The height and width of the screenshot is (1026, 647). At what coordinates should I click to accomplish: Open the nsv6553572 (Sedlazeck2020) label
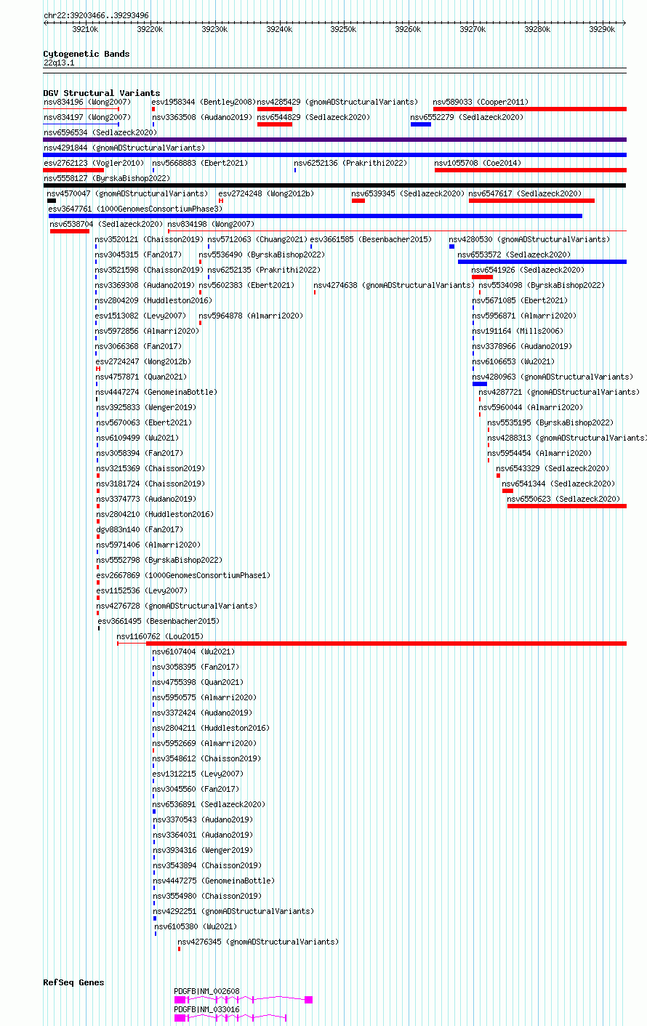[x=514, y=255]
